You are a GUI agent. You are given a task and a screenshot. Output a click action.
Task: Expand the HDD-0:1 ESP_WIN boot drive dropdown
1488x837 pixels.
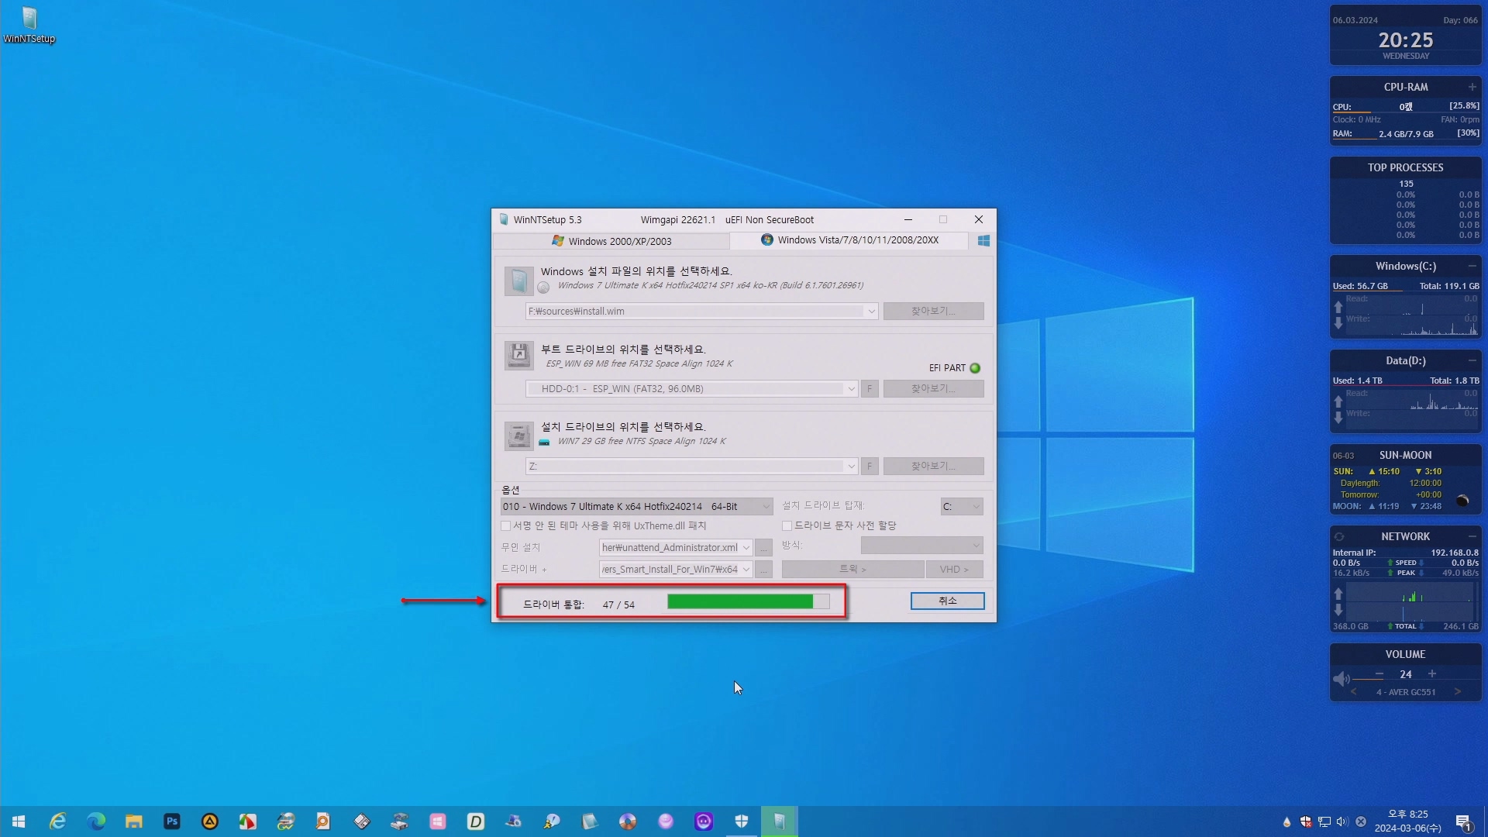coord(851,389)
